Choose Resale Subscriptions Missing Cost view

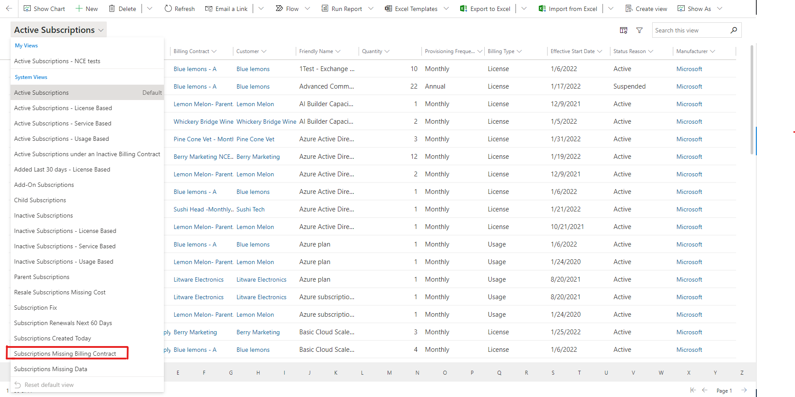point(87,292)
